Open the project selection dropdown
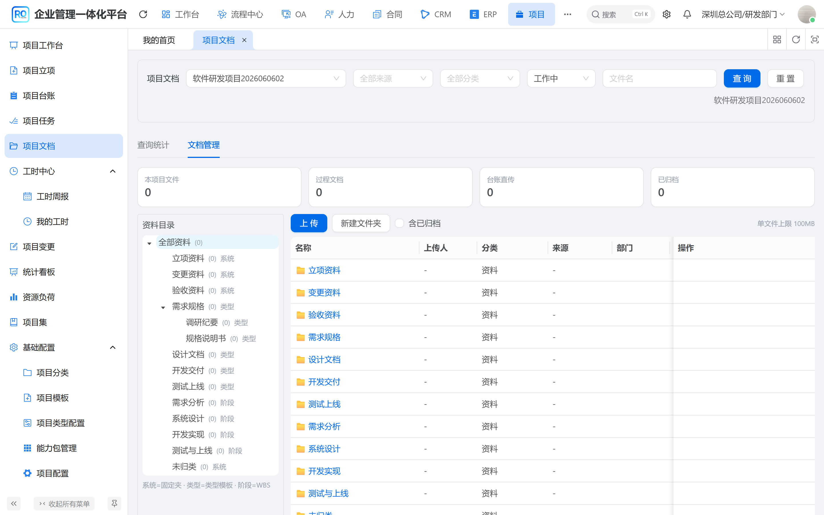Viewport: 824px width, 515px height. pyautogui.click(x=266, y=78)
